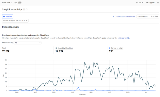The width and height of the screenshot is (160, 97).
Task: Open the Group view by dropdown
Action: (28, 43)
